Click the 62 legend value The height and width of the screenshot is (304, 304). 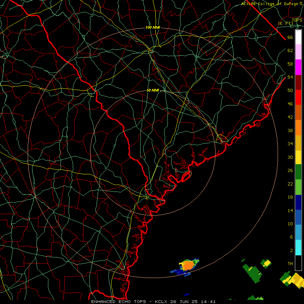[290, 51]
